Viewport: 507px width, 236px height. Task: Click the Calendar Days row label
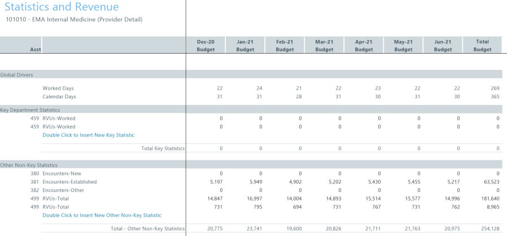tap(59, 97)
